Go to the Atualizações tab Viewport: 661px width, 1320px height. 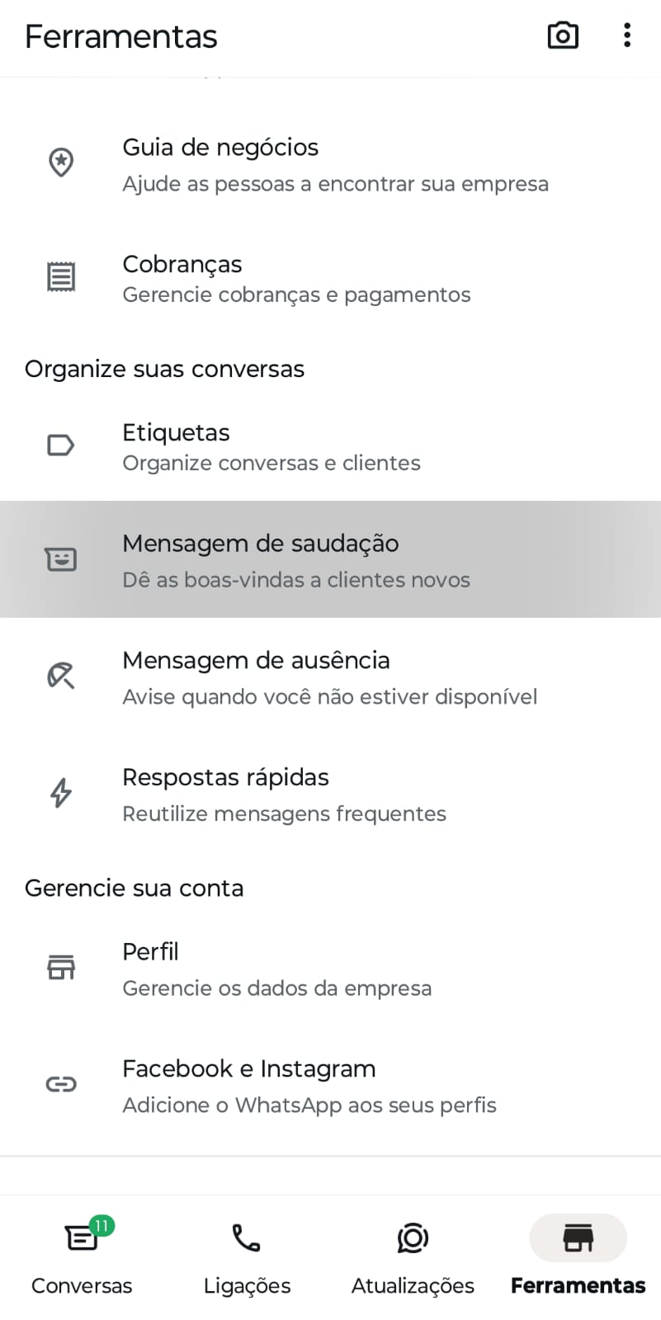click(413, 1256)
